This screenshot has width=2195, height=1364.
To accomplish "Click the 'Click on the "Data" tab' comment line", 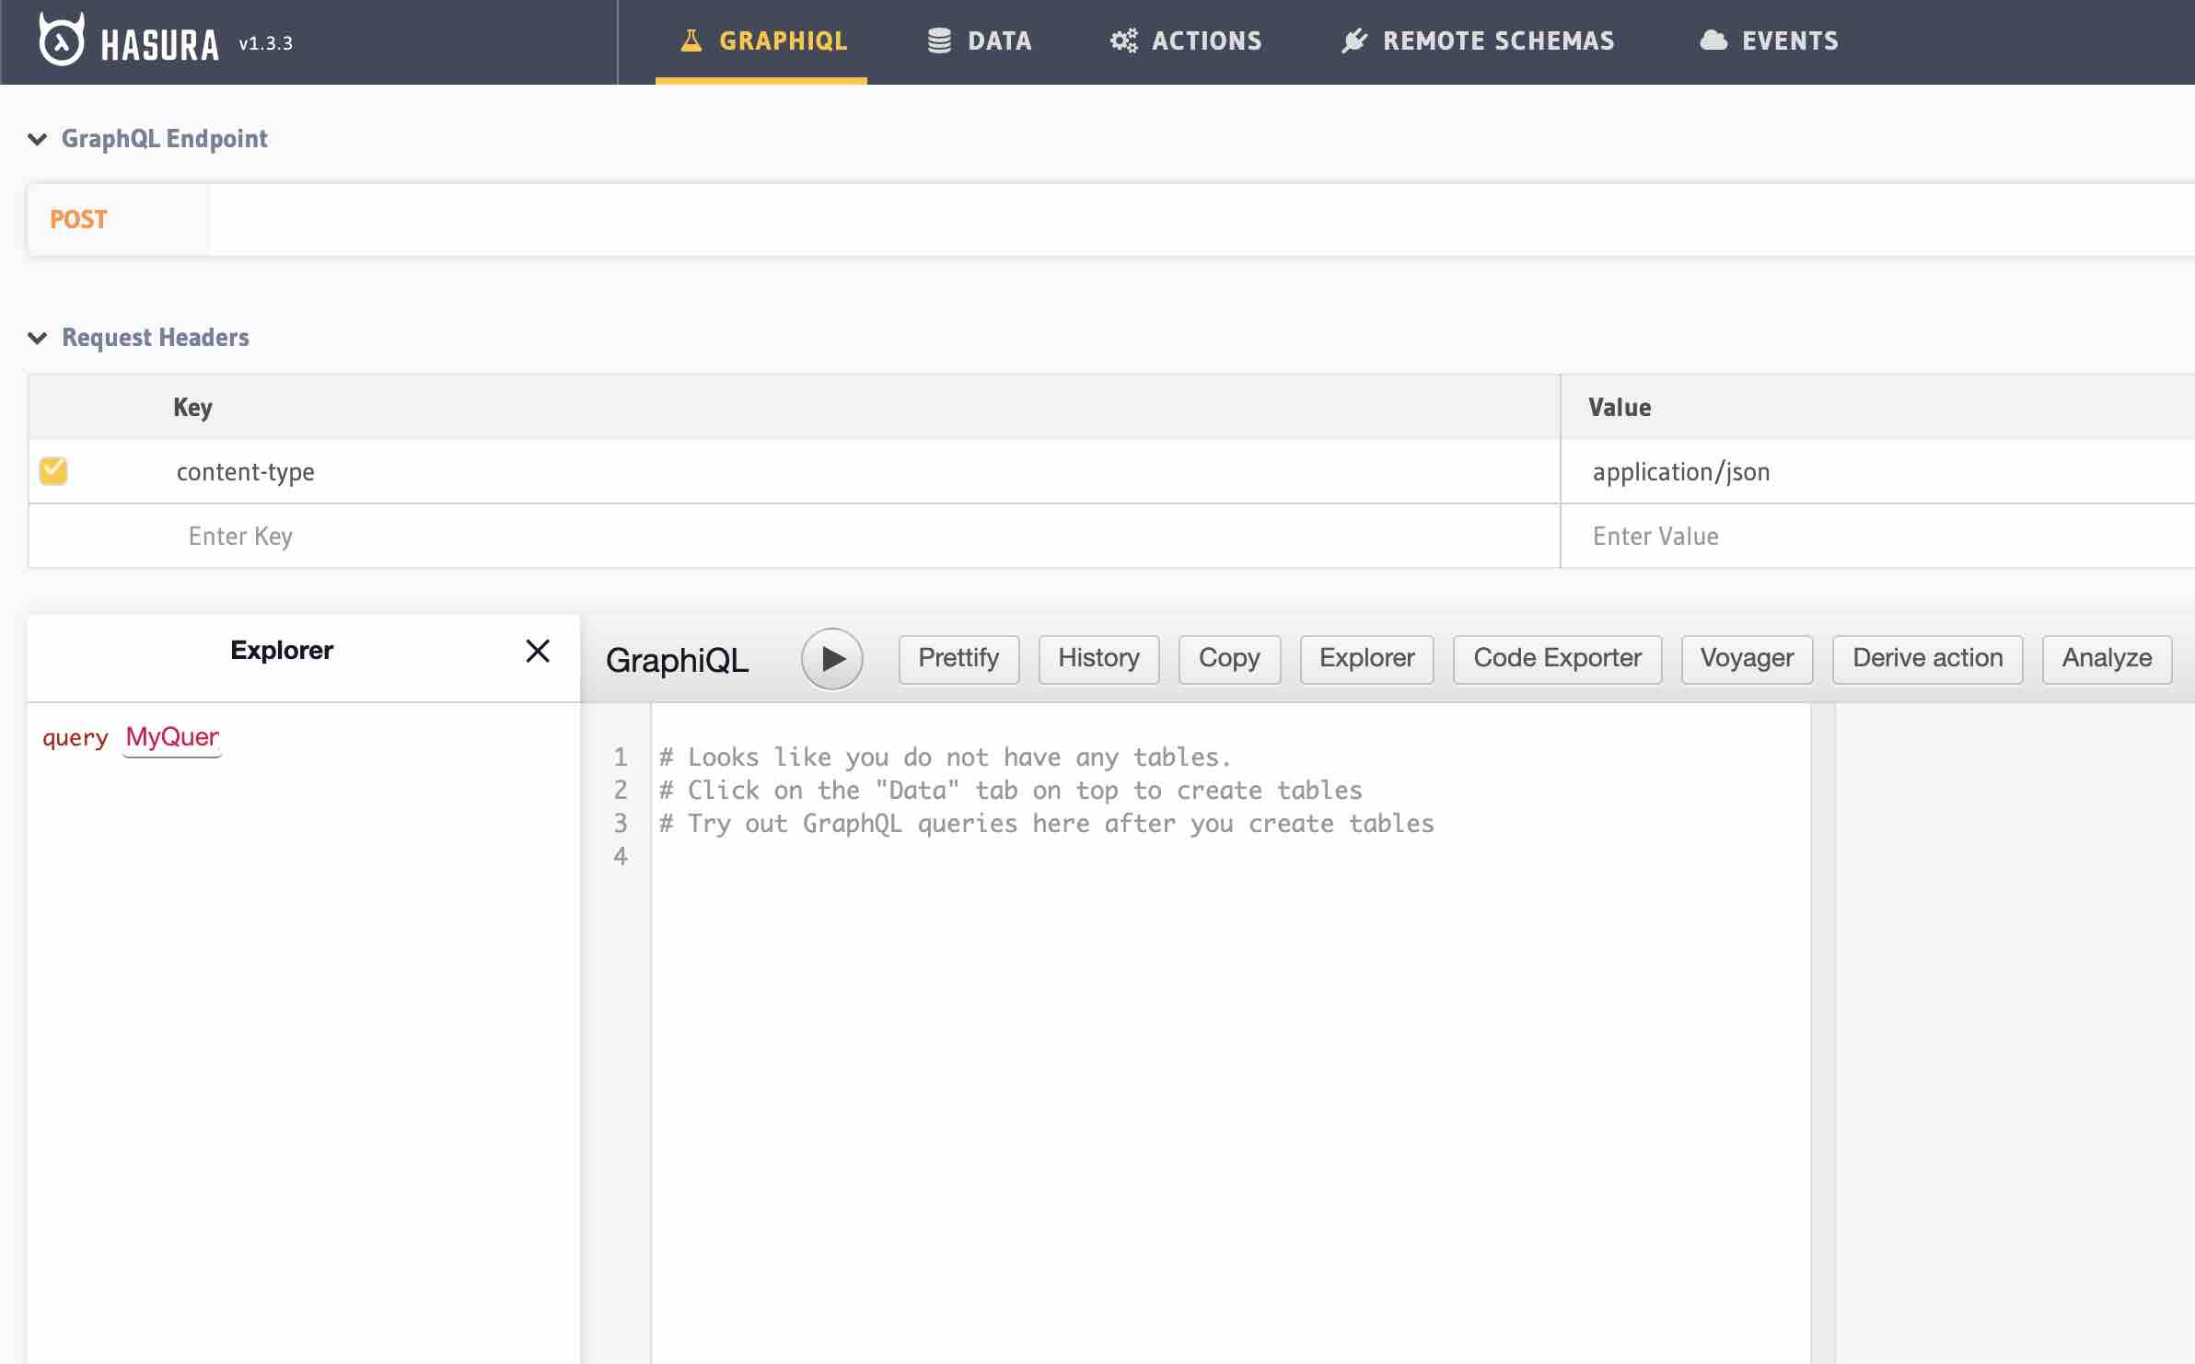I will click(1011, 791).
